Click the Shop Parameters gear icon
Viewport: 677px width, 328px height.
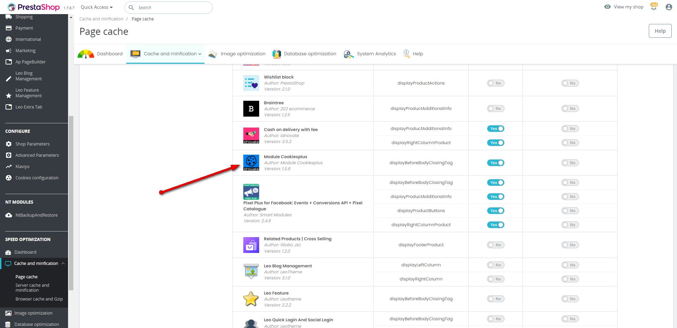tap(9, 144)
